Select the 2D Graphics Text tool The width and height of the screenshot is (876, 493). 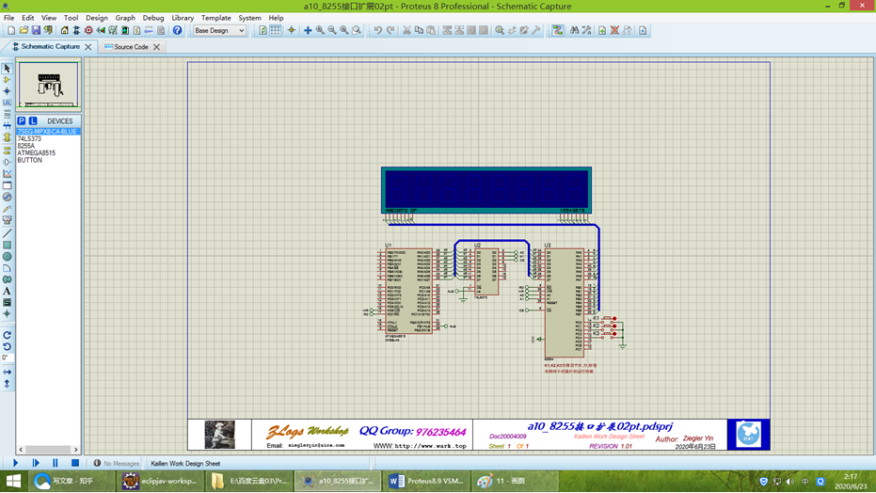tap(7, 291)
